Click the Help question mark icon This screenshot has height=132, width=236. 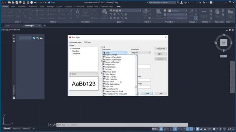click(x=211, y=3)
